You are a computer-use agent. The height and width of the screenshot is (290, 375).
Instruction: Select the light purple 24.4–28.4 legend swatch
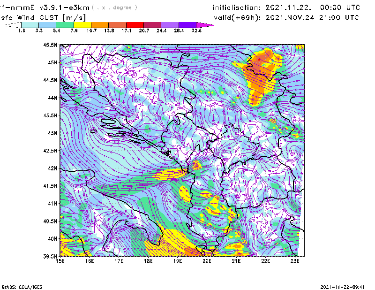pos(170,25)
